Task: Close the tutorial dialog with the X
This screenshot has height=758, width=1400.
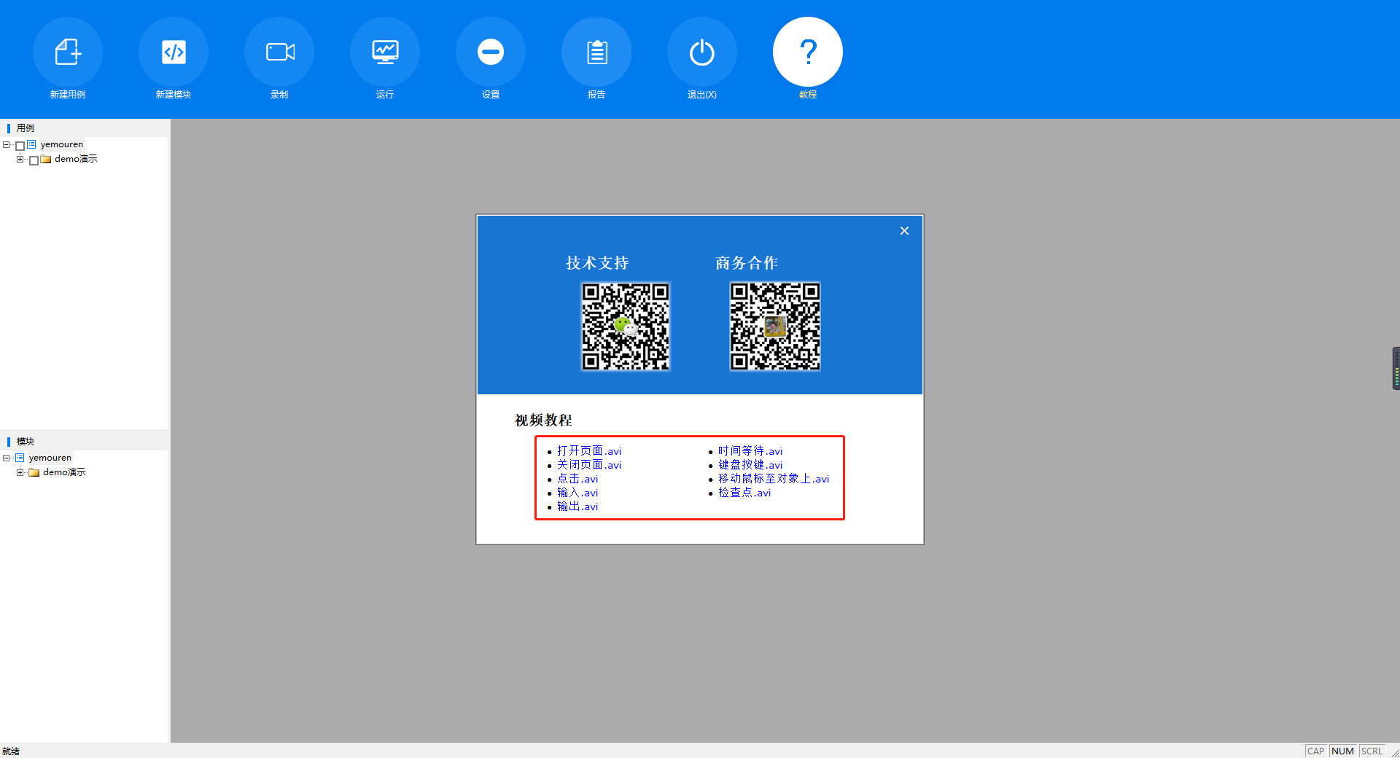Action: pos(904,230)
